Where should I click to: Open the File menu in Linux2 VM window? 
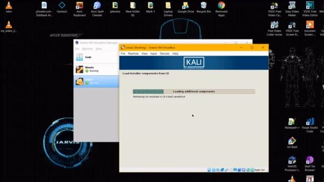(x=123, y=54)
